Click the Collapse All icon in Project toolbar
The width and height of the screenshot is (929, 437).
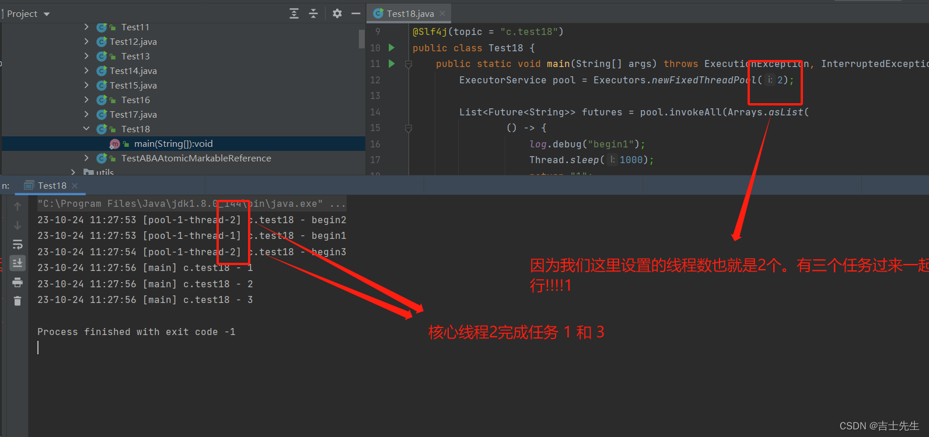click(x=313, y=13)
